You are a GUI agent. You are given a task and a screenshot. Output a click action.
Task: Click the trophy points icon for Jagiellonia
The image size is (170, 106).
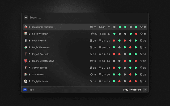click(141, 27)
